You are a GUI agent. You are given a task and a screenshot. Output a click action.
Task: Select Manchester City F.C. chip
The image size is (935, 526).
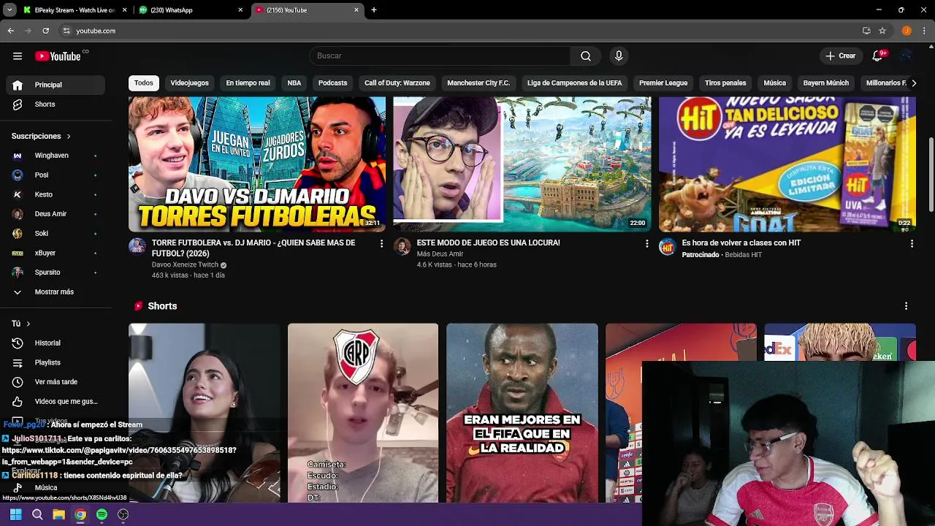point(478,83)
